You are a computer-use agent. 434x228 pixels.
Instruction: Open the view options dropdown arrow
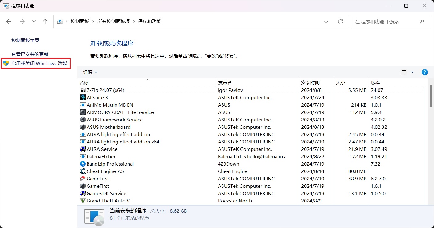(412, 72)
